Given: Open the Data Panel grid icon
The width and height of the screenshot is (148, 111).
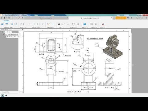Looking at the screenshot, I should [x=2, y=18].
